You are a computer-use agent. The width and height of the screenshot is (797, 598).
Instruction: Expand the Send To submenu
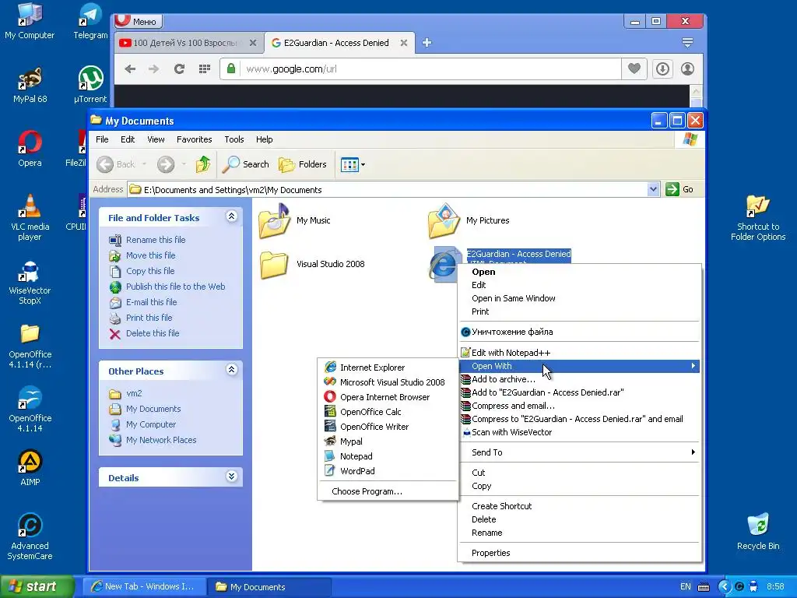click(x=579, y=452)
